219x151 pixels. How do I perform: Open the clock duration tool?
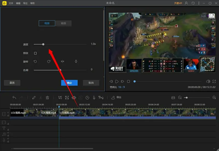(x=87, y=98)
